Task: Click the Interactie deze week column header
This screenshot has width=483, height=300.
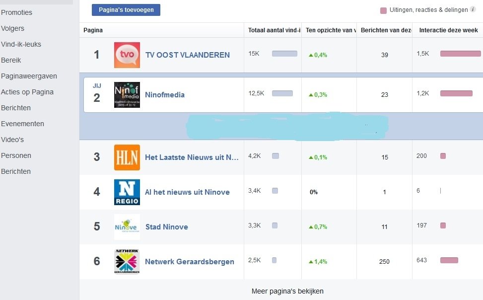Action: click(x=448, y=30)
